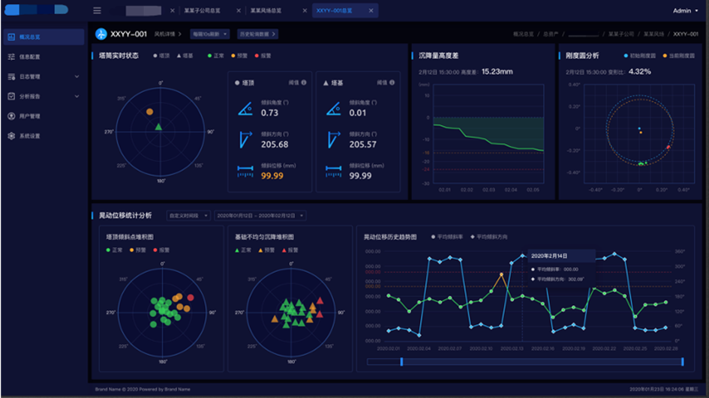The image size is (709, 398).
Task: Click the red point on stiffness circle chart
Action: [668, 147]
